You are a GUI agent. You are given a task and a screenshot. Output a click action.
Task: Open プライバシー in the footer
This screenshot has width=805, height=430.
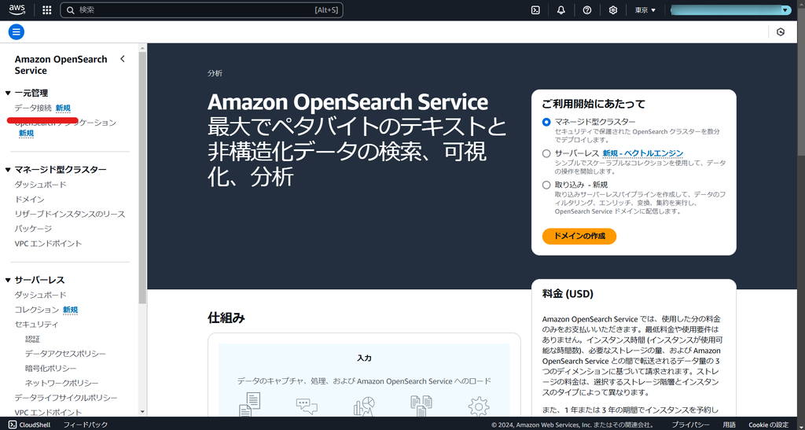coord(691,424)
